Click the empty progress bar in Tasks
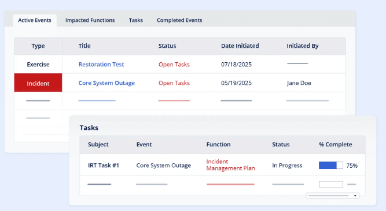 point(331,184)
